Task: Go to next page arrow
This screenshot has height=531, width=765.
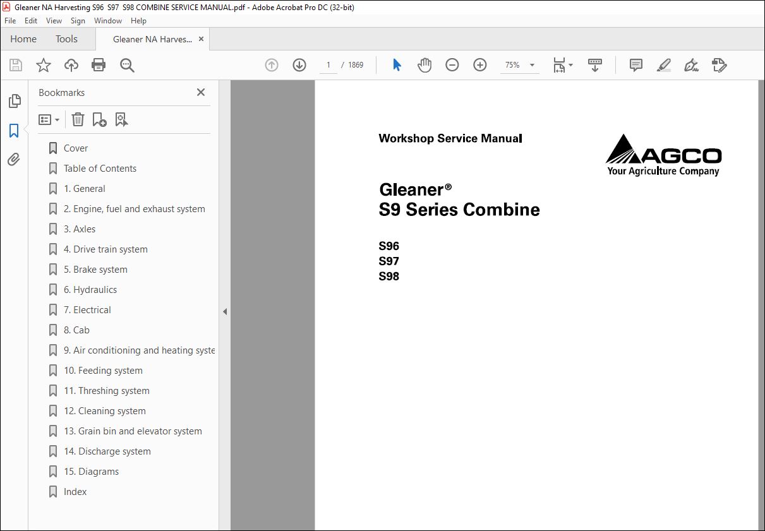Action: [299, 65]
